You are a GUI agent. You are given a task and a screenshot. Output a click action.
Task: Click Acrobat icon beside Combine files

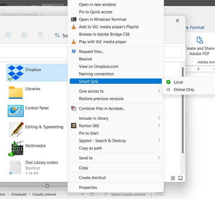click(x=74, y=108)
